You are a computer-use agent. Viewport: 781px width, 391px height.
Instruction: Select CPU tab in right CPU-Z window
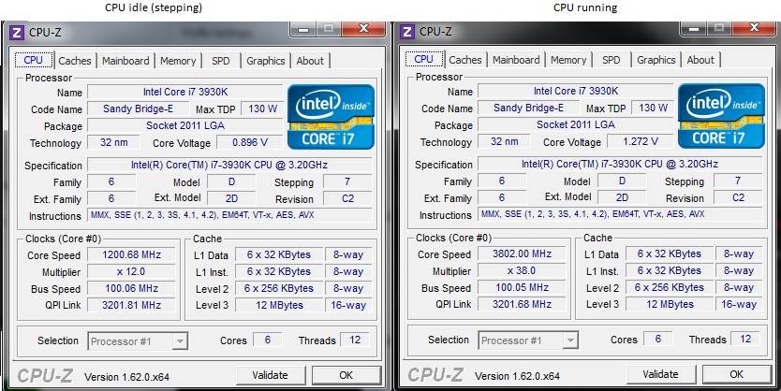(x=424, y=59)
